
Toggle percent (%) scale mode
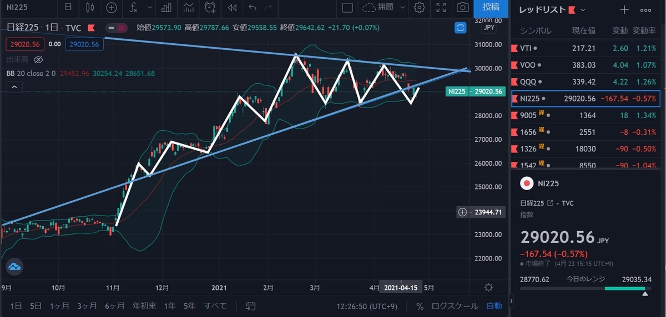[420, 306]
